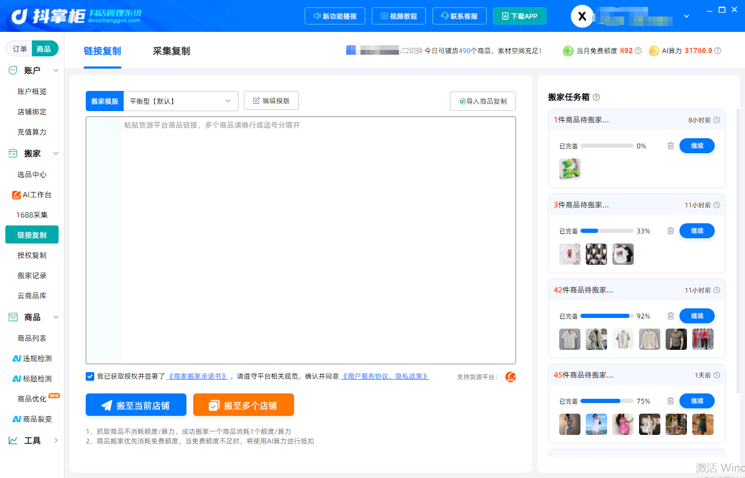Open AI工作台 in the sidebar
Viewport: 745px width, 478px height.
[x=32, y=195]
